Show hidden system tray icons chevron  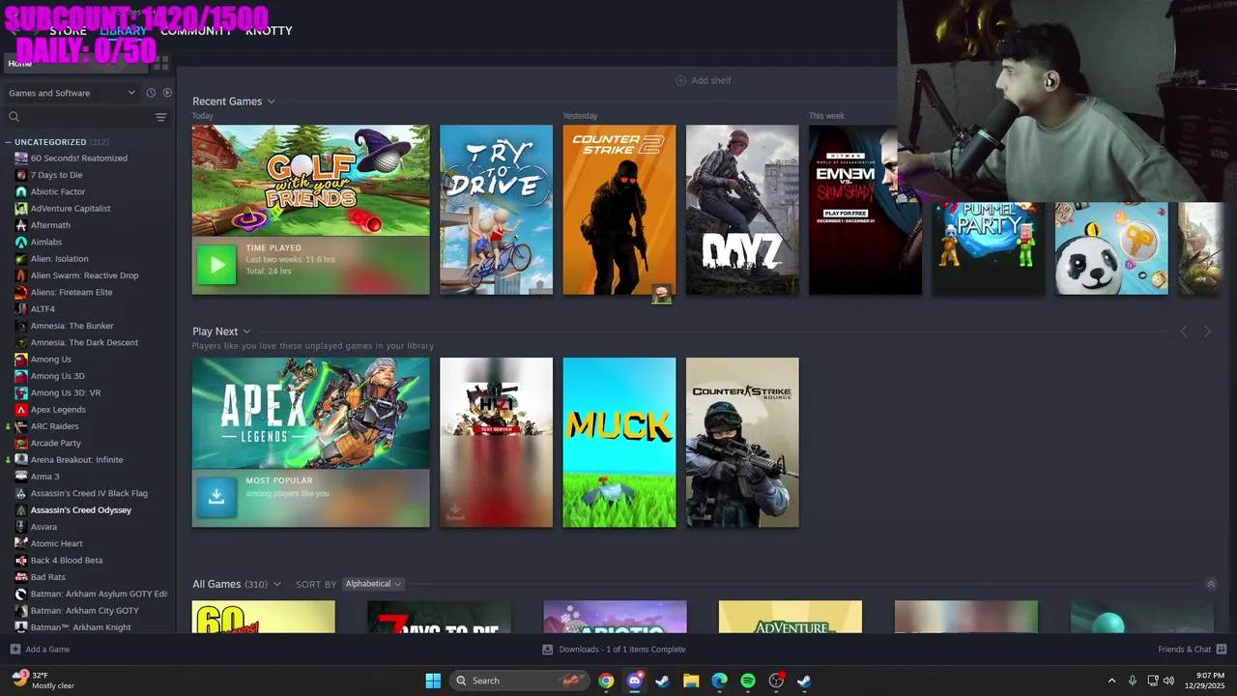pos(1111,681)
